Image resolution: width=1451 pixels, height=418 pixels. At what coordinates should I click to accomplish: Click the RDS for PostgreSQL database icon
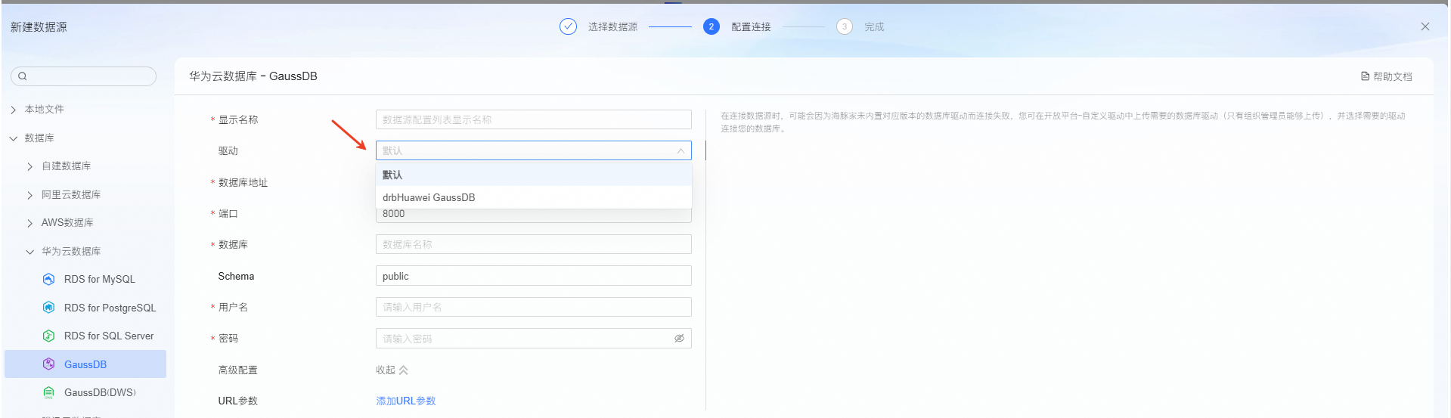tap(49, 308)
